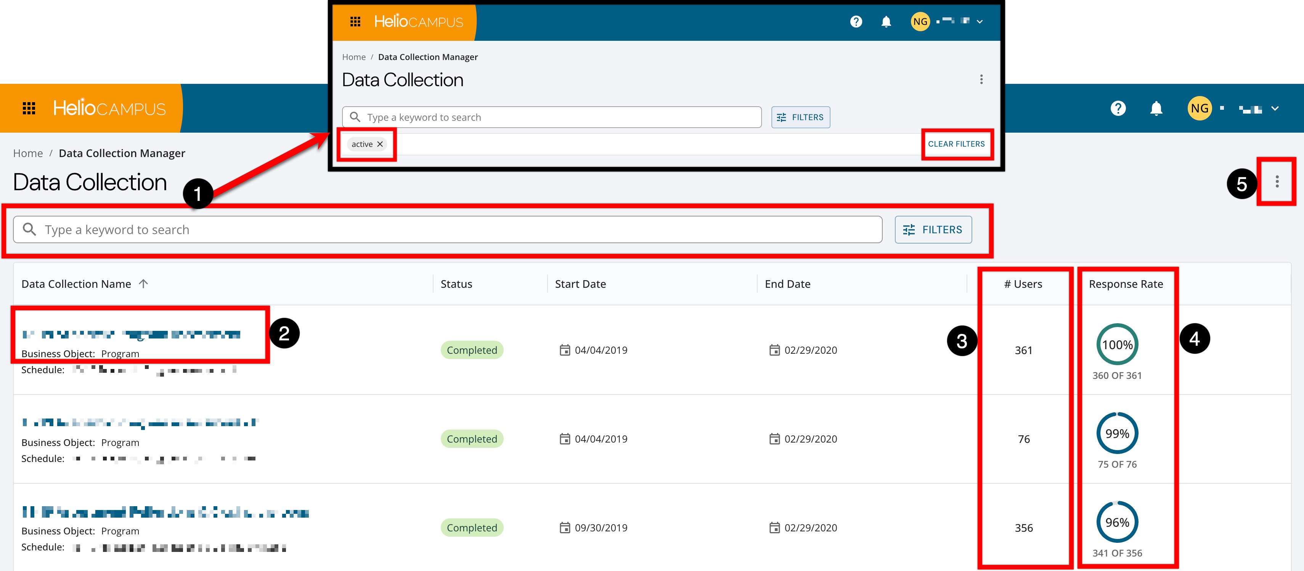
Task: Expand account chevron in inset header
Action: pyautogui.click(x=980, y=21)
